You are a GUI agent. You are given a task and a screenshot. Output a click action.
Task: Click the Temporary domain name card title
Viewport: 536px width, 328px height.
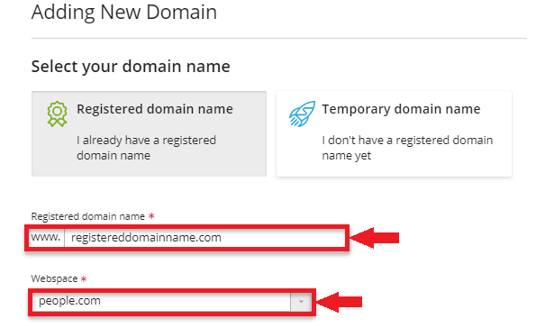click(401, 109)
